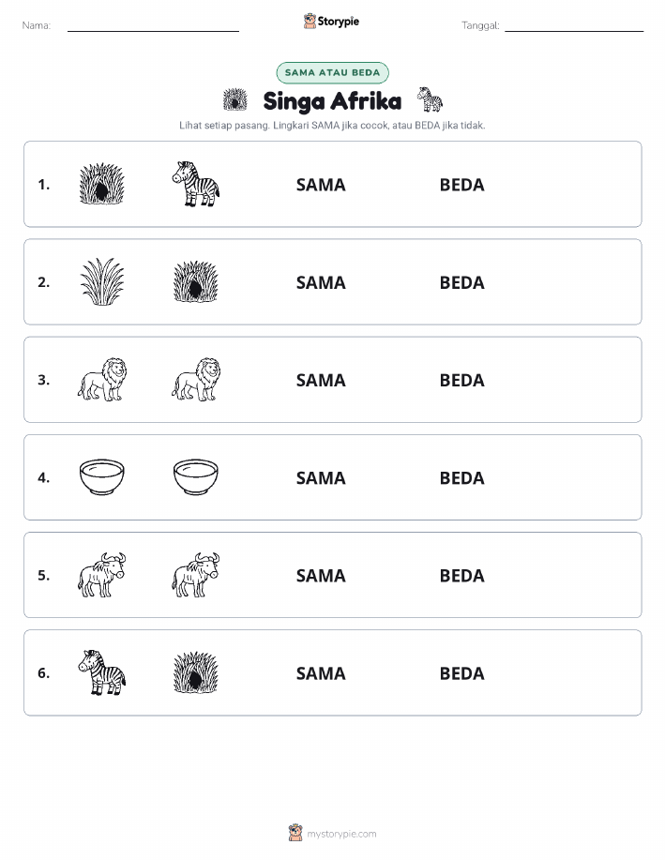665x860 pixels.
Task: Select the plain grass tuft in row 2
Action: pos(102,281)
